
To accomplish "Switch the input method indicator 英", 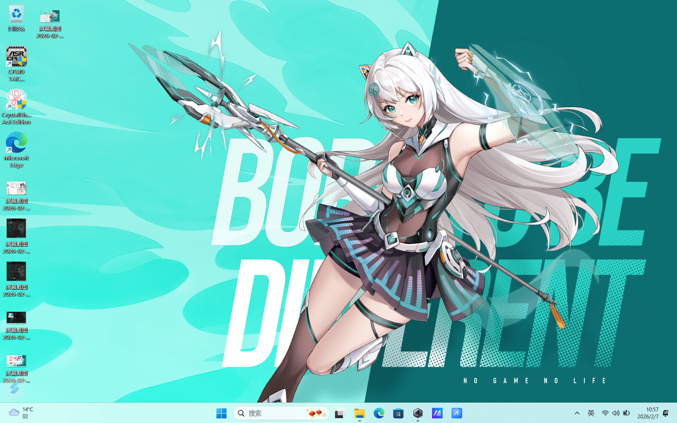I will pos(591,413).
